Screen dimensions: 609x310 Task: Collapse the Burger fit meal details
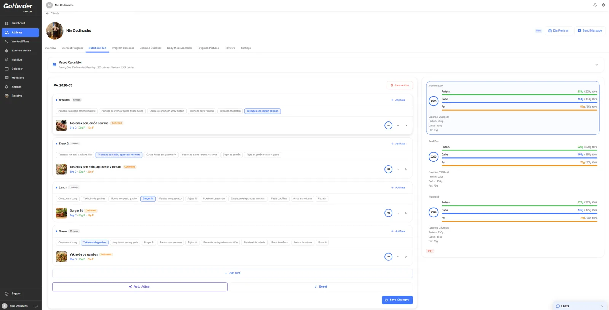pos(398,213)
